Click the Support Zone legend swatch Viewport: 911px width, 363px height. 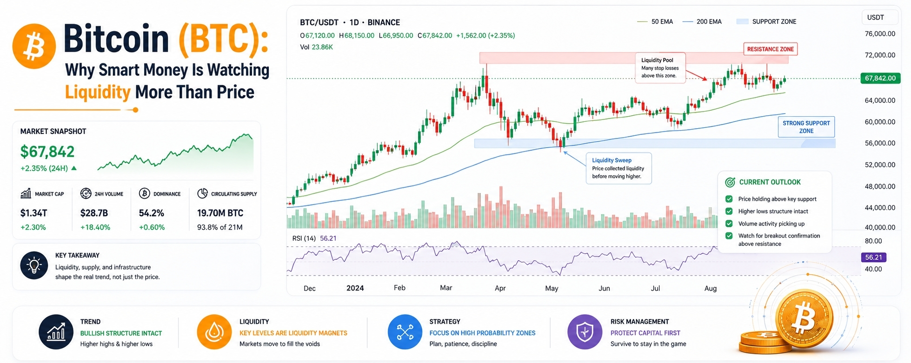[743, 21]
